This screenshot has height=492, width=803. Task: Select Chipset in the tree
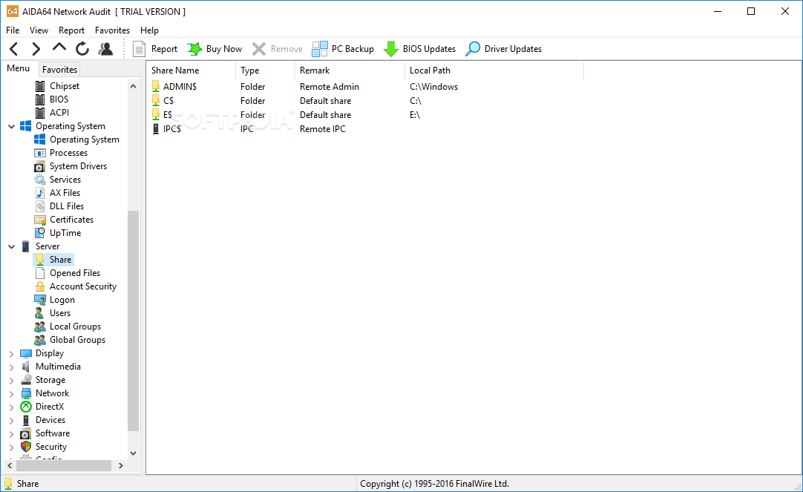[64, 86]
